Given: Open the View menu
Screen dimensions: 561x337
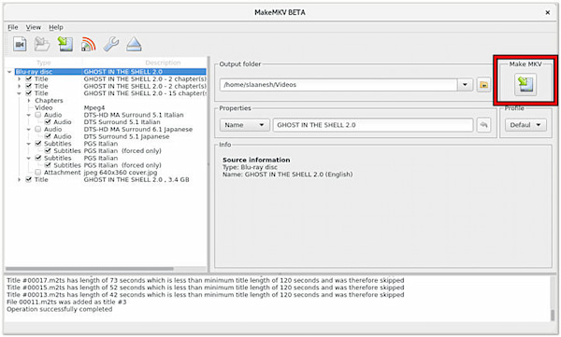Looking at the screenshot, I should click(x=33, y=27).
